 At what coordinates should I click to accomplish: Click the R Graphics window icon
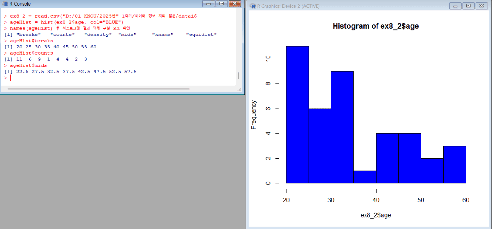point(253,6)
